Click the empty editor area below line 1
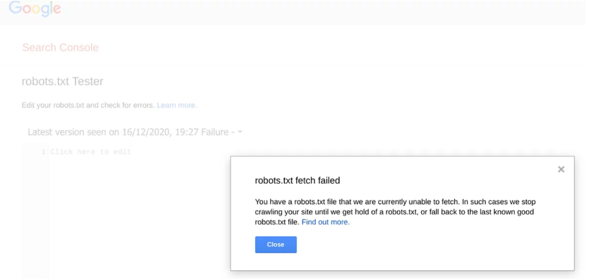 [133, 214]
